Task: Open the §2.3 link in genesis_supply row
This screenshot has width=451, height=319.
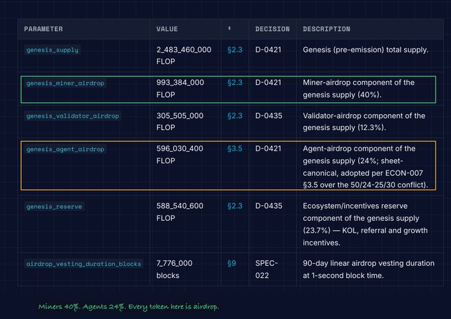Action: point(235,50)
